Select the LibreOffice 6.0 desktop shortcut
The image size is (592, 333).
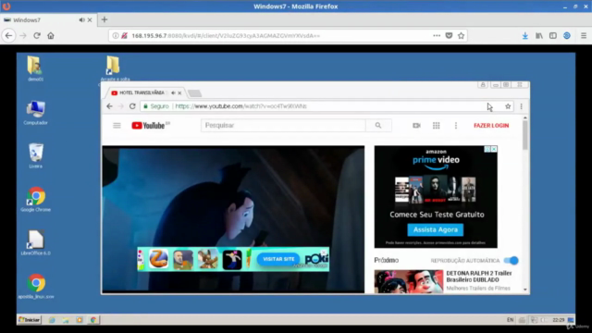[x=35, y=242]
